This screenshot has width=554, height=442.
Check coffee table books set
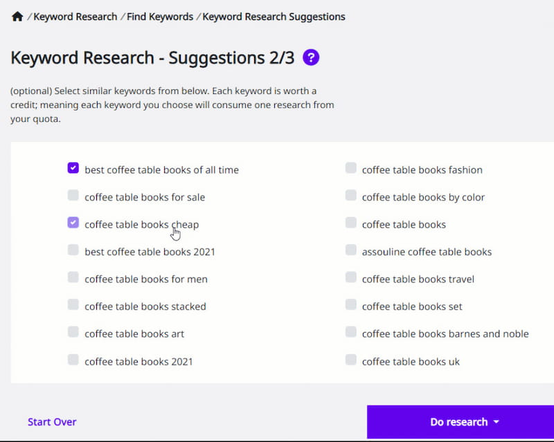click(351, 304)
